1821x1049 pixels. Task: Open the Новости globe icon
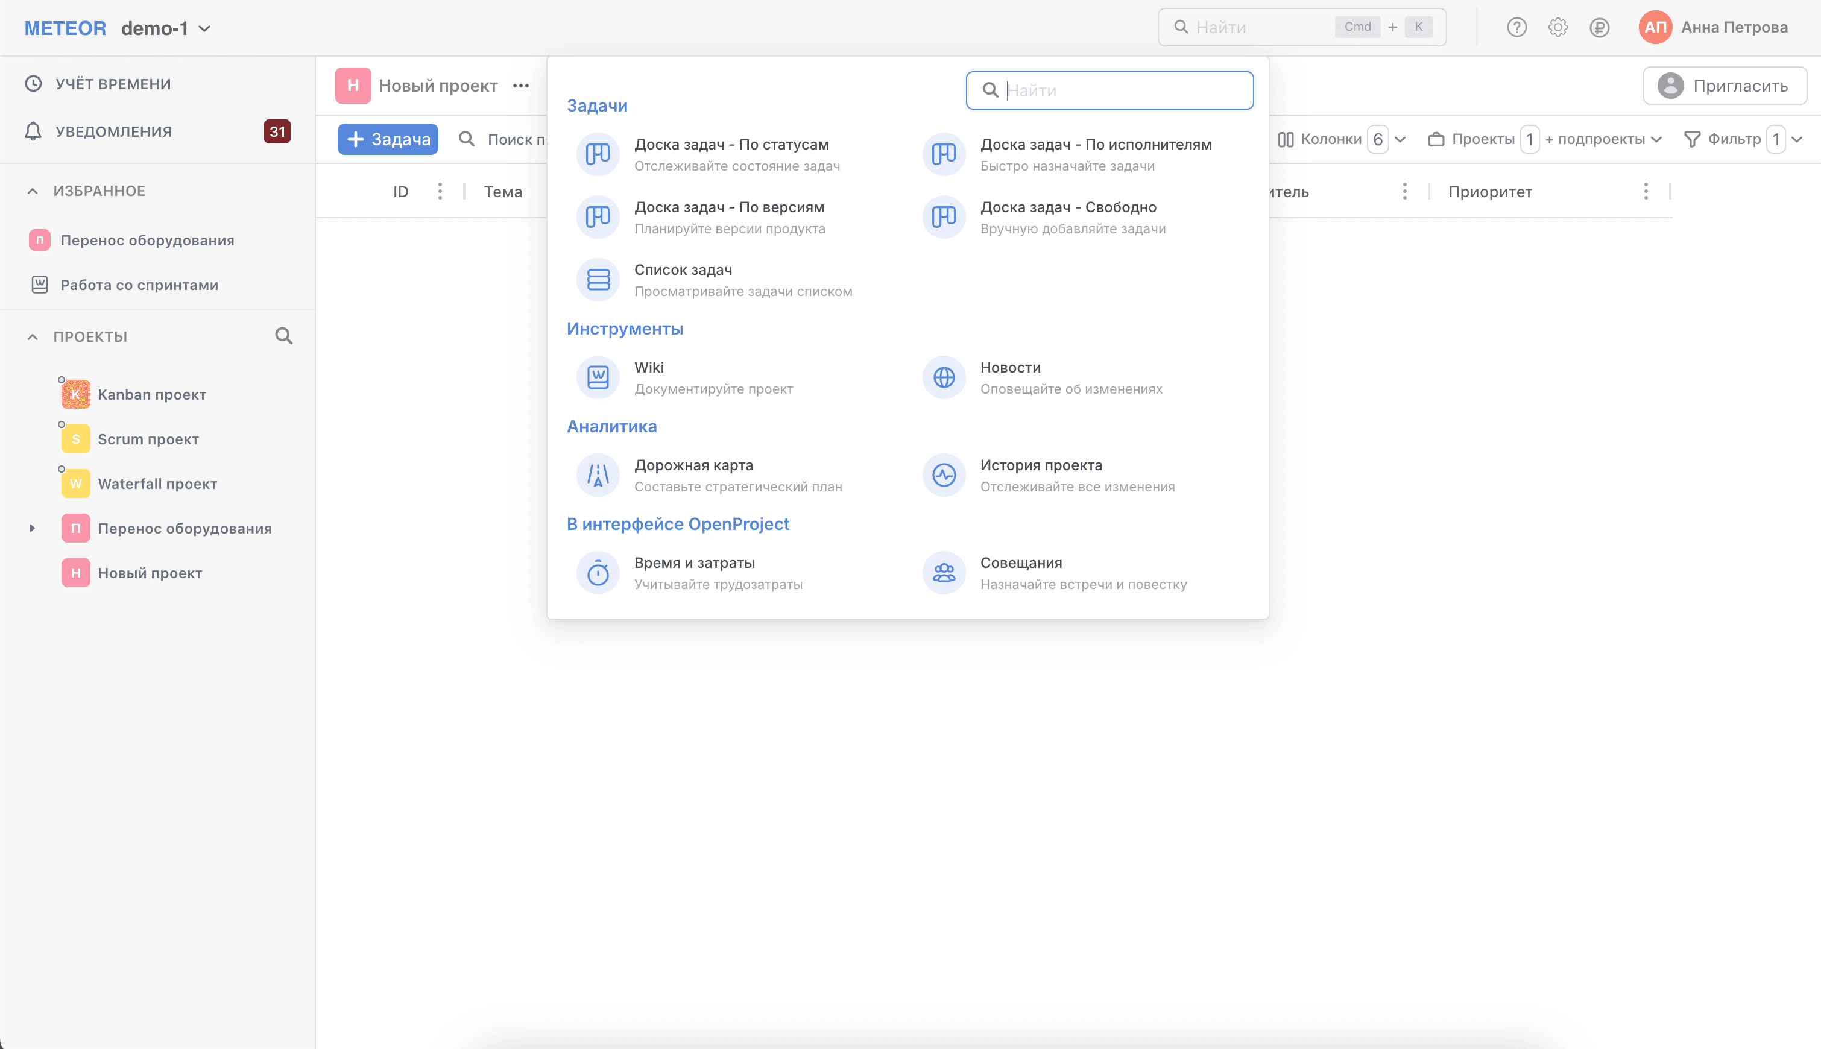[944, 377]
